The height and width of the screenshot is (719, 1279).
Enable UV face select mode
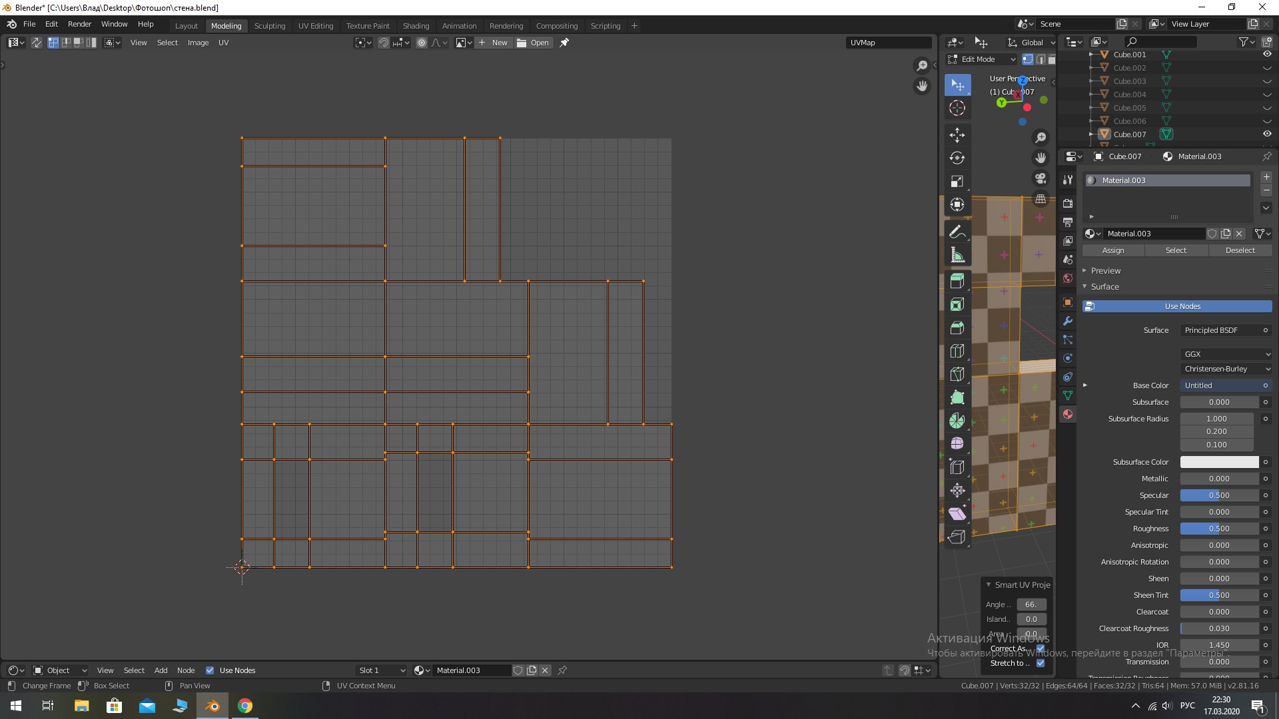coord(79,43)
